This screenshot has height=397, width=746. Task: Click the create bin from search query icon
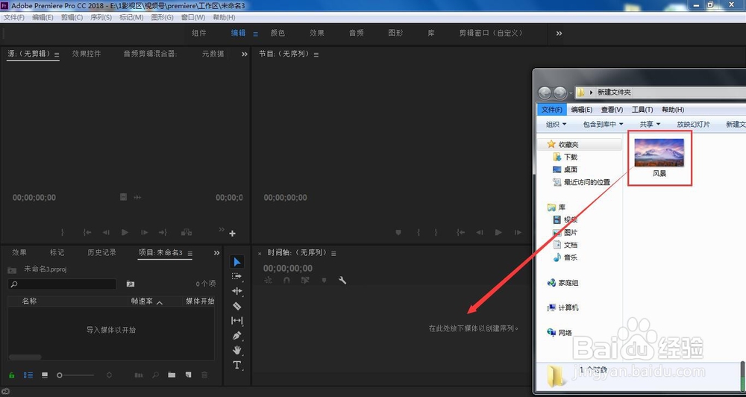(x=131, y=284)
